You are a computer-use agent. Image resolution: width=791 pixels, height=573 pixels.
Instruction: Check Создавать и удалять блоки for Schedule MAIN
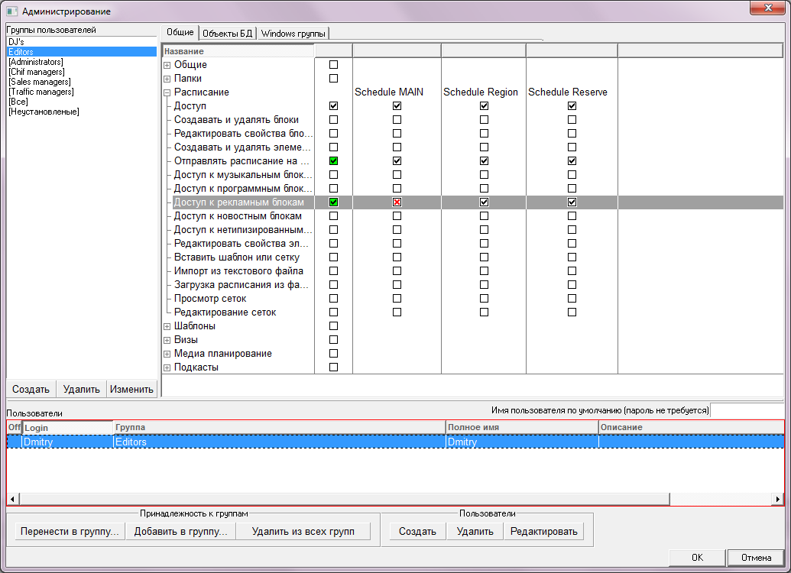pos(397,119)
